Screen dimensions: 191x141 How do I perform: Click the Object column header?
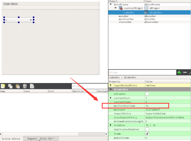(x=126, y=1)
